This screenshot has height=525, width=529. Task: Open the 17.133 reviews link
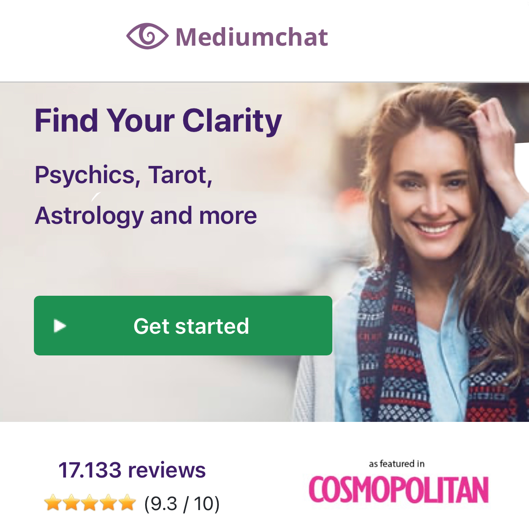click(132, 470)
